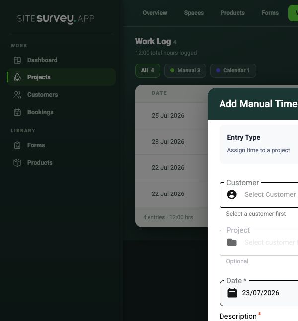The image size is (298, 321).
Task: Switch to the Products top tab
Action: (232, 13)
